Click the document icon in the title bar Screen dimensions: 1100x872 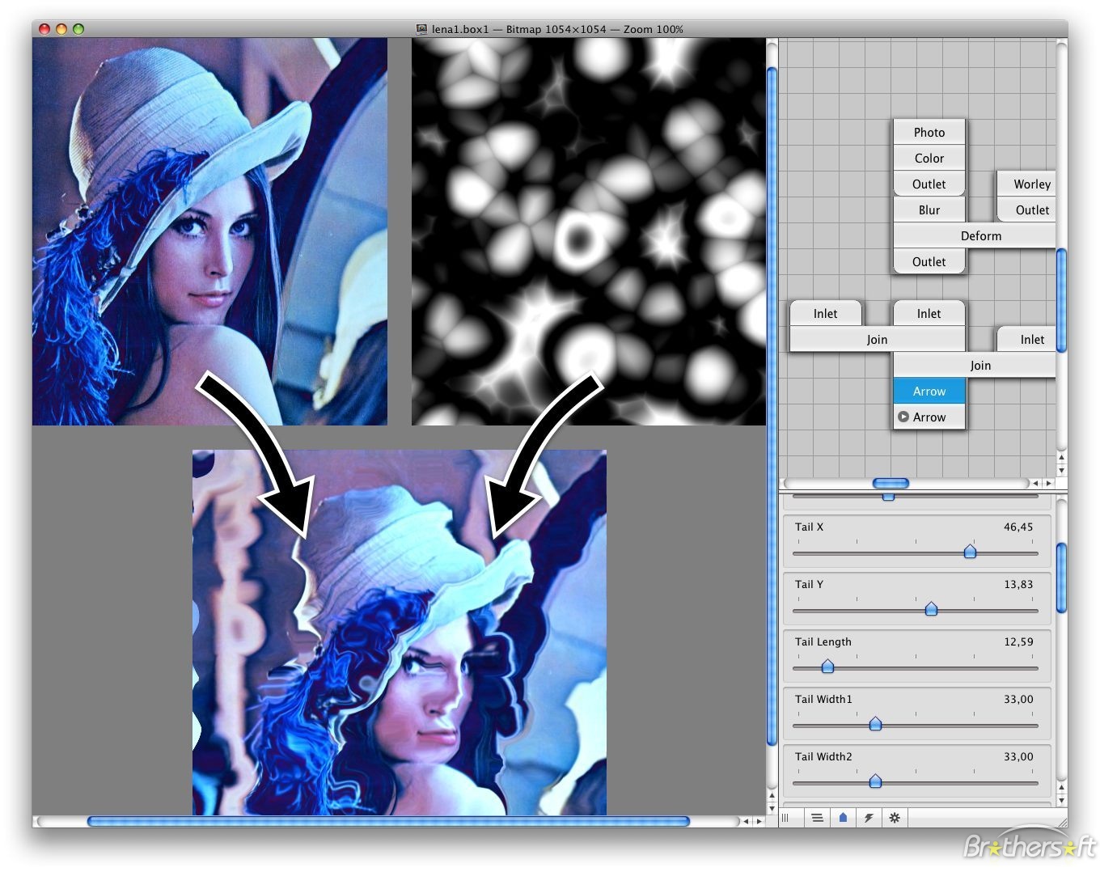pos(421,29)
